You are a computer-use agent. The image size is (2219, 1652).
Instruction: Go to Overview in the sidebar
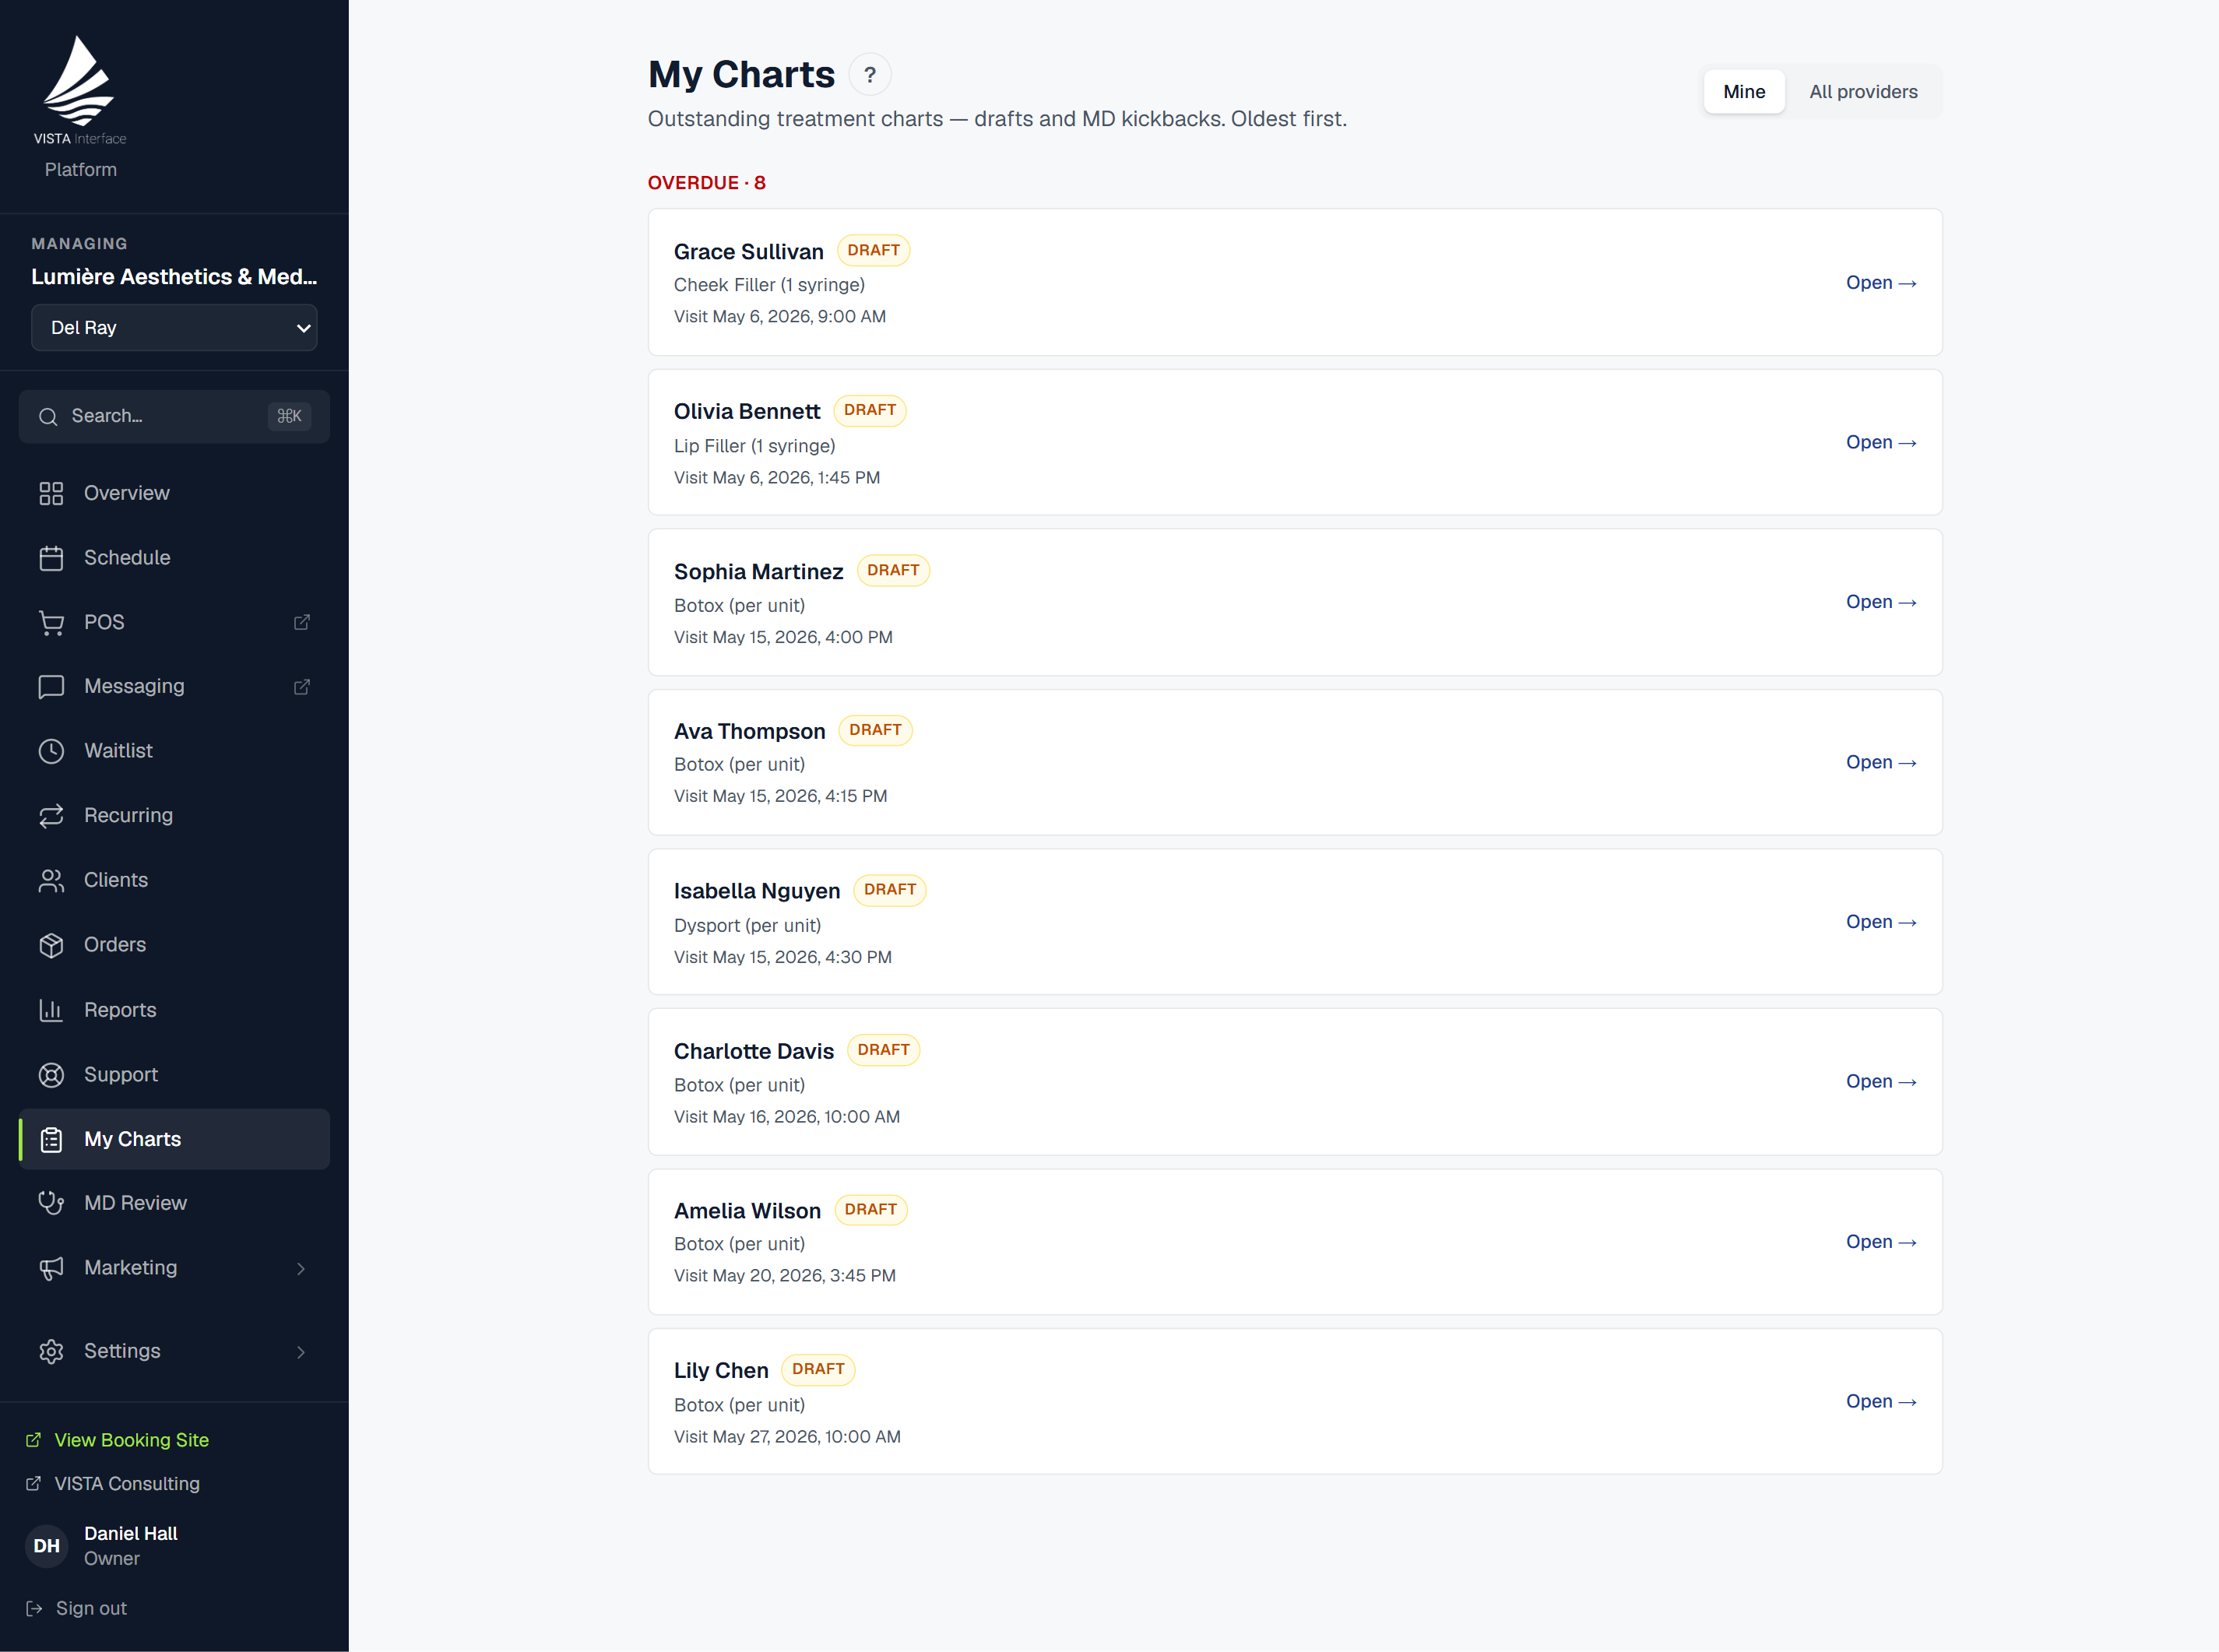click(x=174, y=493)
